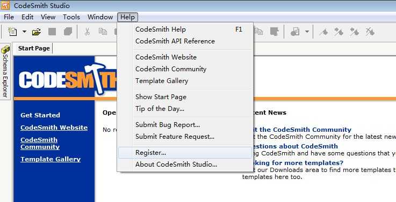Click the Recent News heading text
The width and height of the screenshot is (396, 202).
point(270,113)
